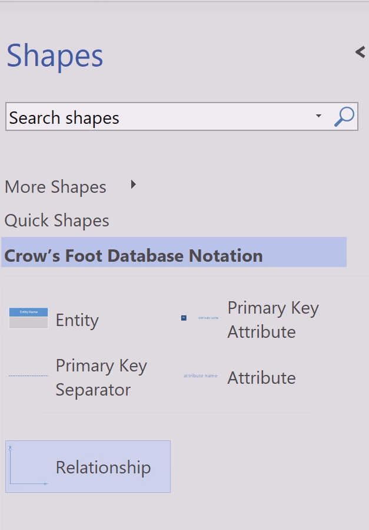Click the Relationship label text
Screen dimensions: 369x530
click(103, 468)
